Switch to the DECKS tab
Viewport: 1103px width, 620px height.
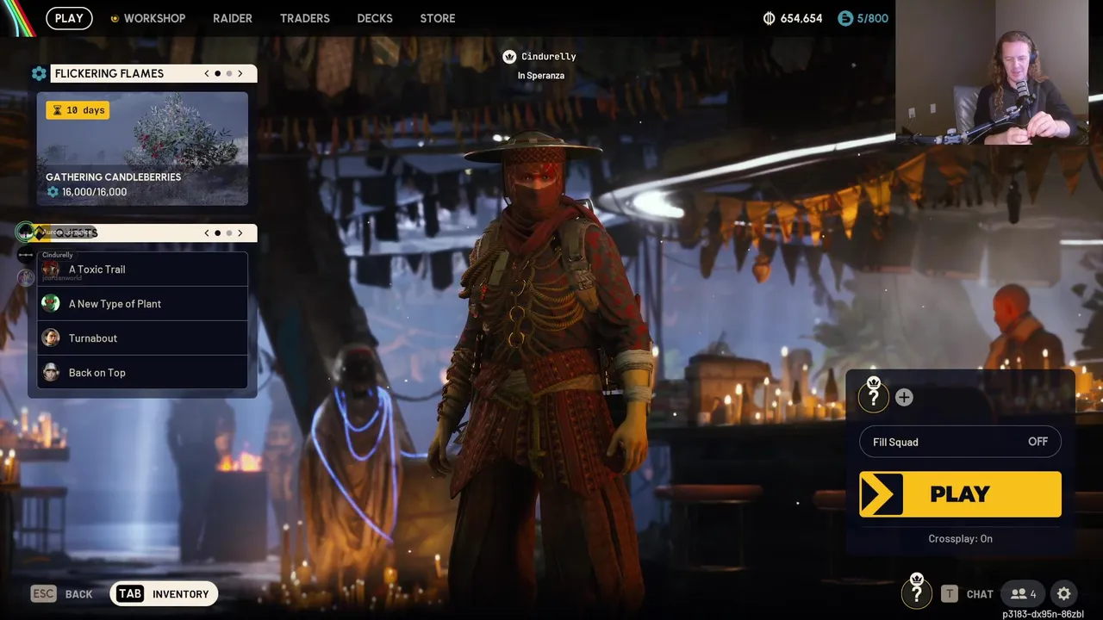tap(375, 18)
